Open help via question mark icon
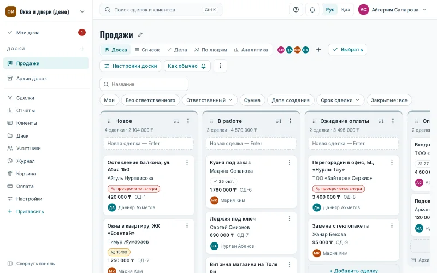The width and height of the screenshot is (437, 273). point(296,10)
